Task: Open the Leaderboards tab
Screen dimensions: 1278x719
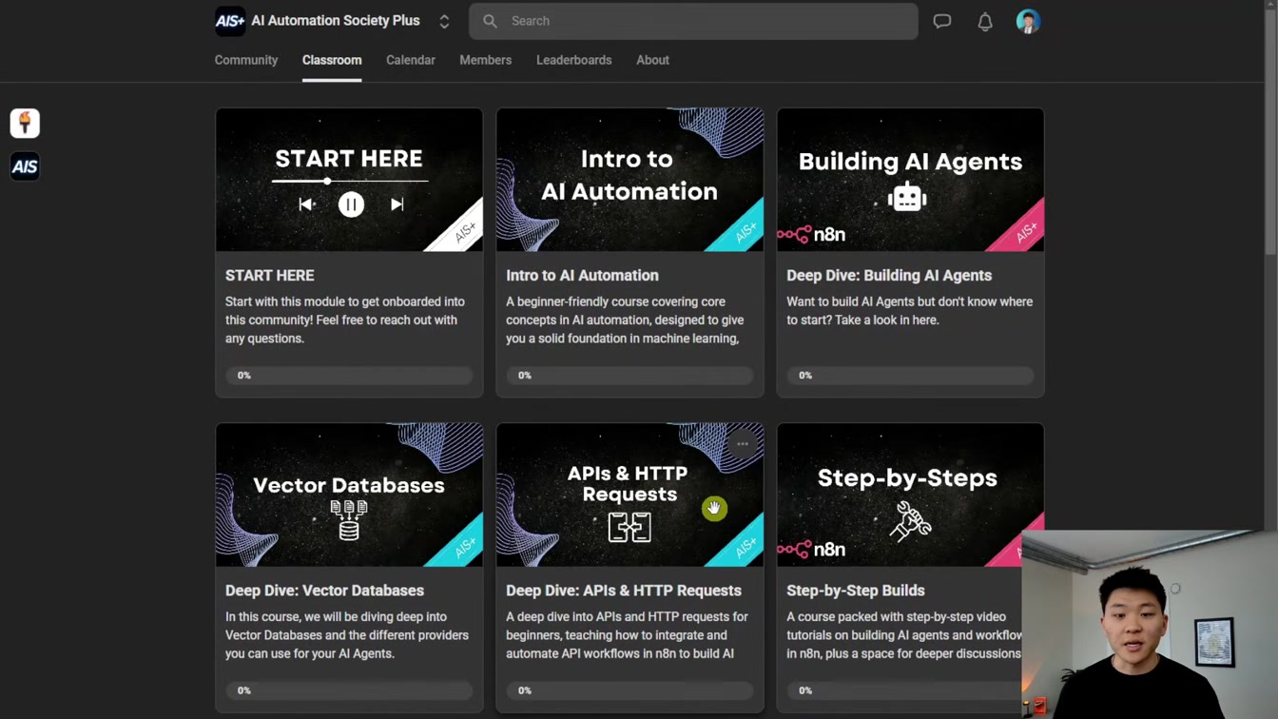Action: tap(573, 60)
